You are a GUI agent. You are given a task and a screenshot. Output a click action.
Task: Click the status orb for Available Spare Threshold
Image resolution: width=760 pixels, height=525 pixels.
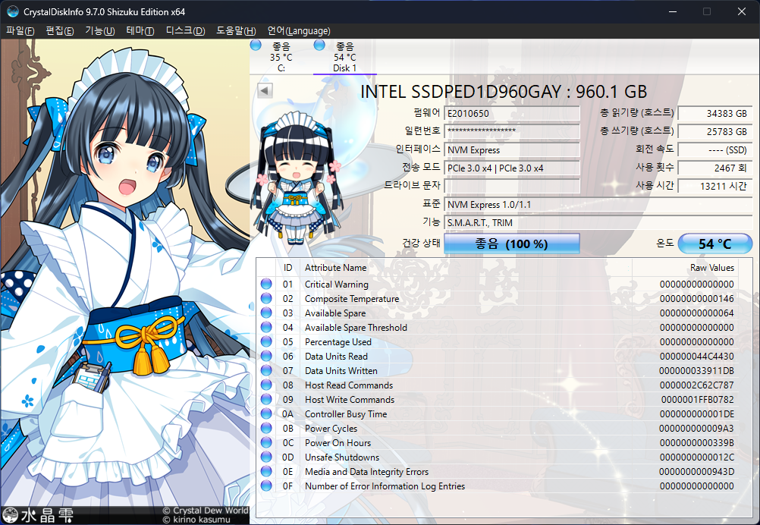point(266,327)
